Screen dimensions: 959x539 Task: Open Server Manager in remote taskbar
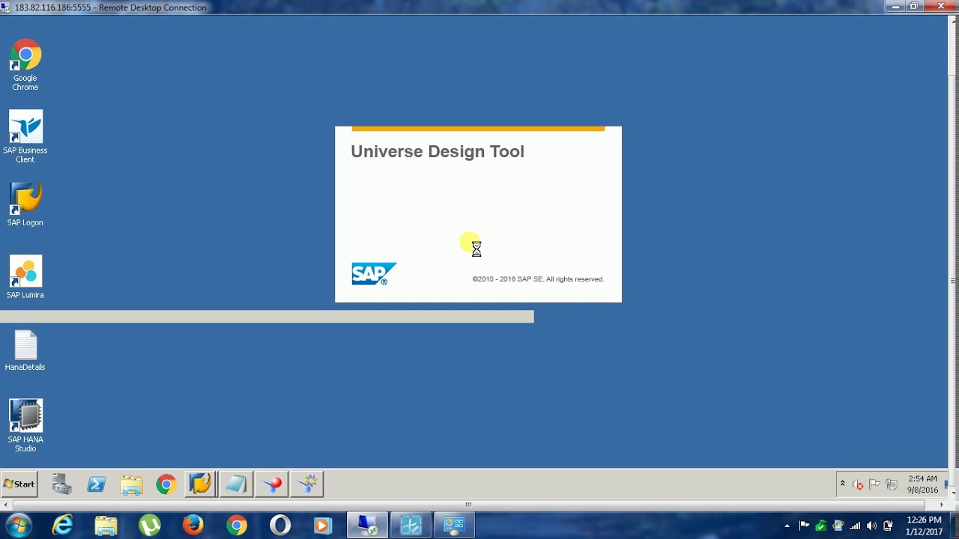[x=61, y=484]
